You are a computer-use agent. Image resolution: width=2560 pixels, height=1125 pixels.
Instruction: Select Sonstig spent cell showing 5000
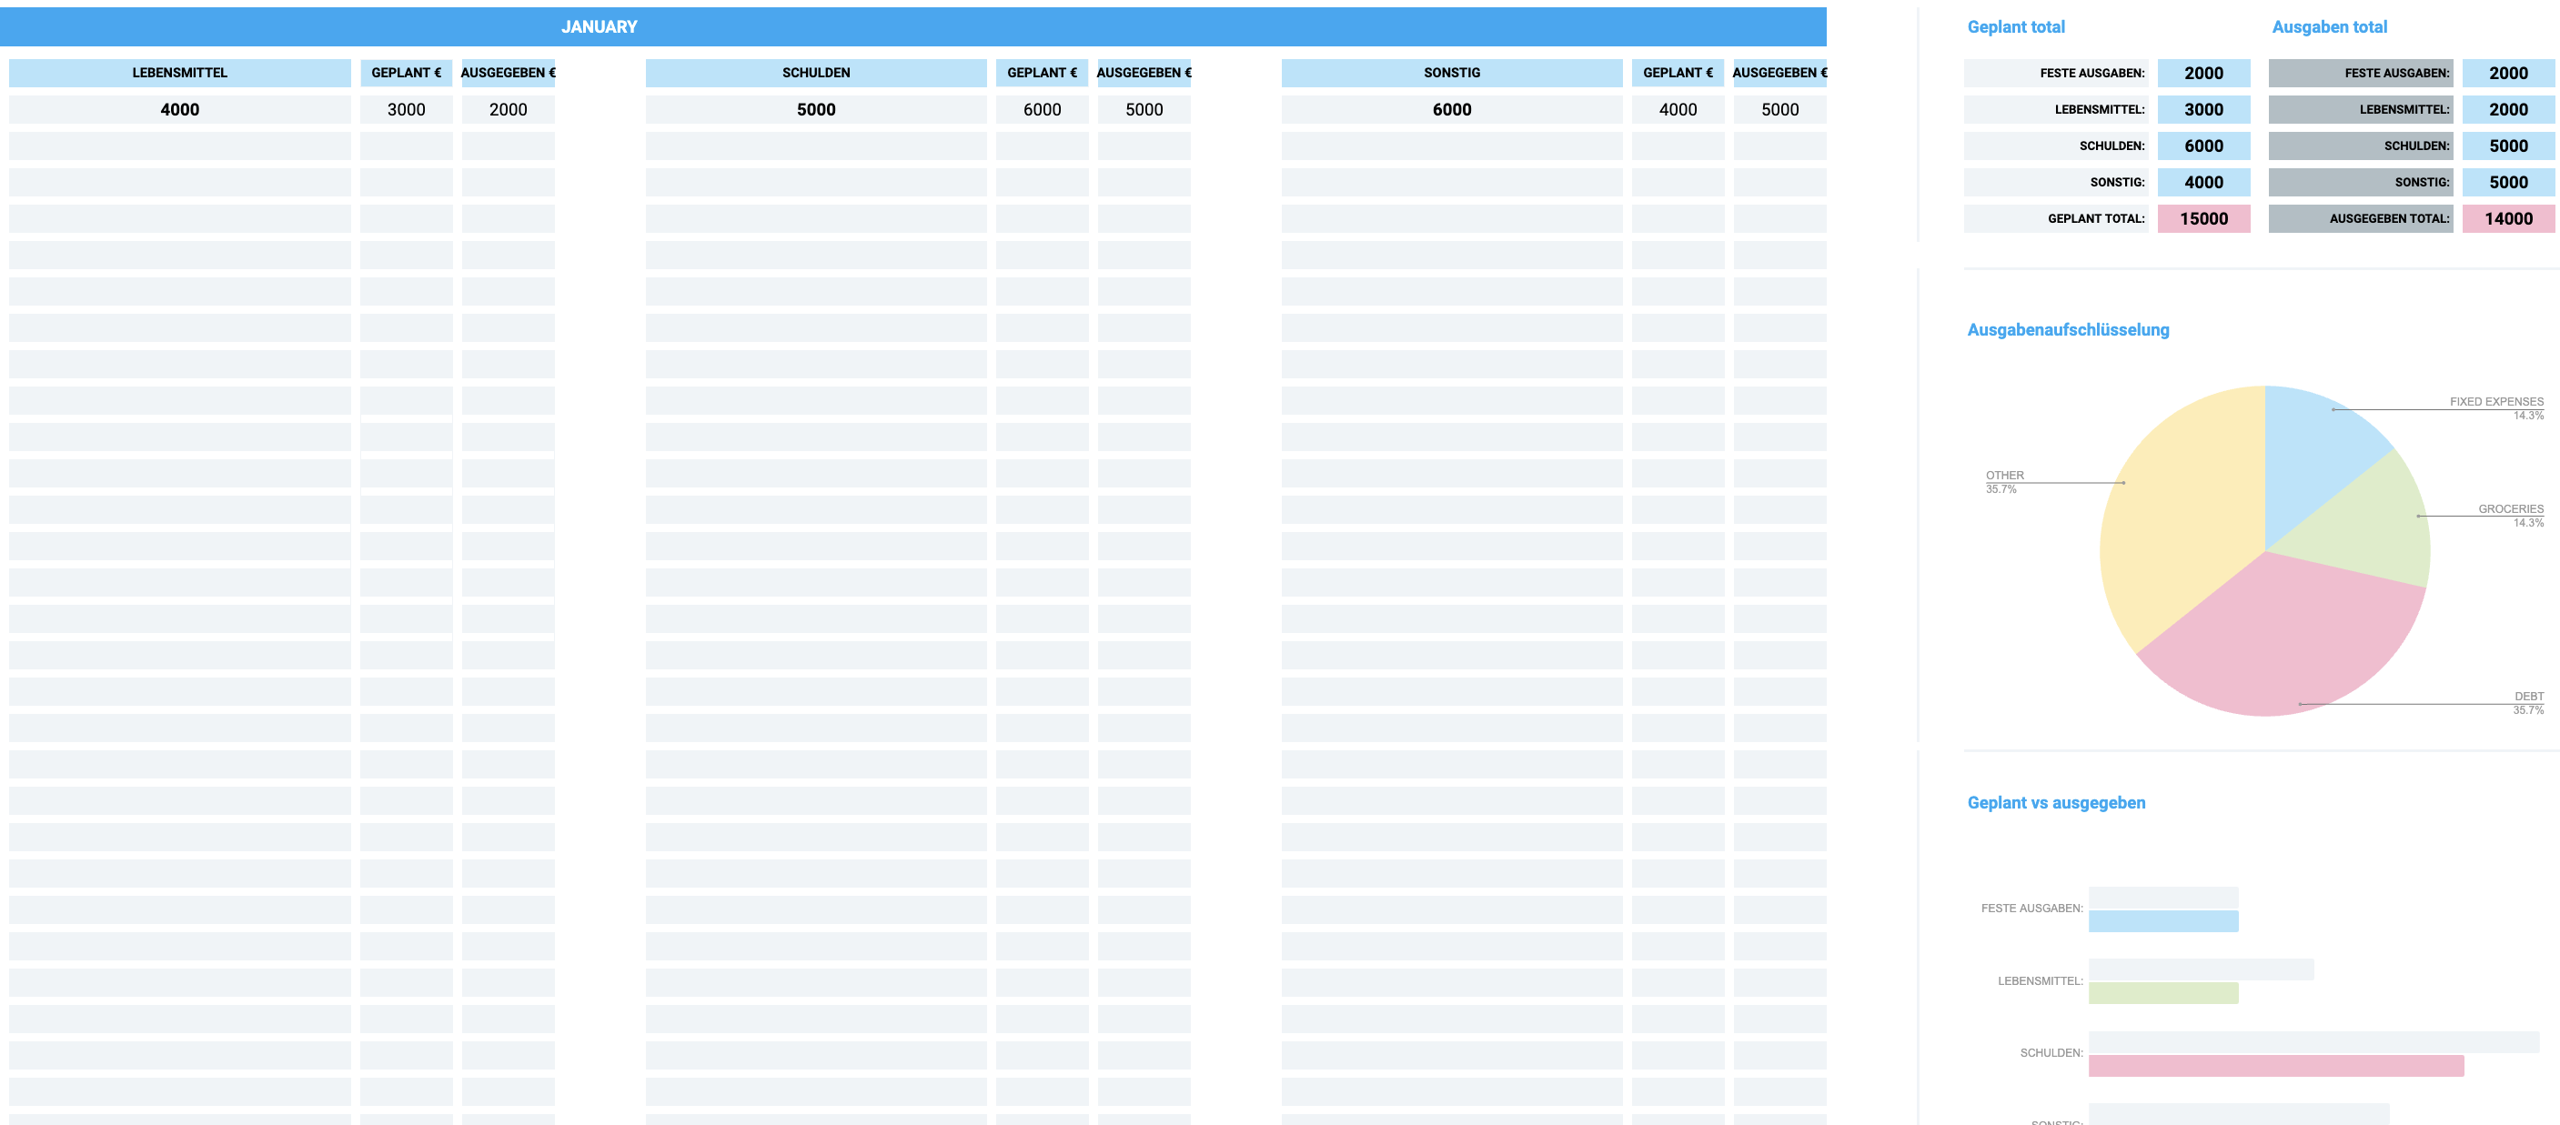[1779, 109]
